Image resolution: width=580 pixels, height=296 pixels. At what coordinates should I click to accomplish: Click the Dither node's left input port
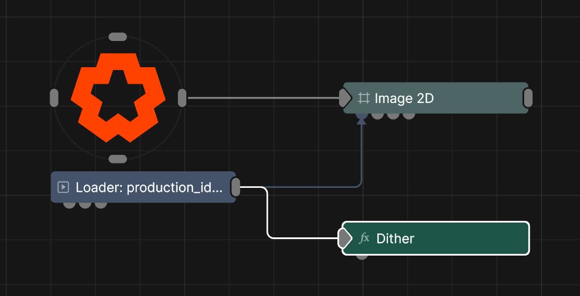(x=345, y=239)
